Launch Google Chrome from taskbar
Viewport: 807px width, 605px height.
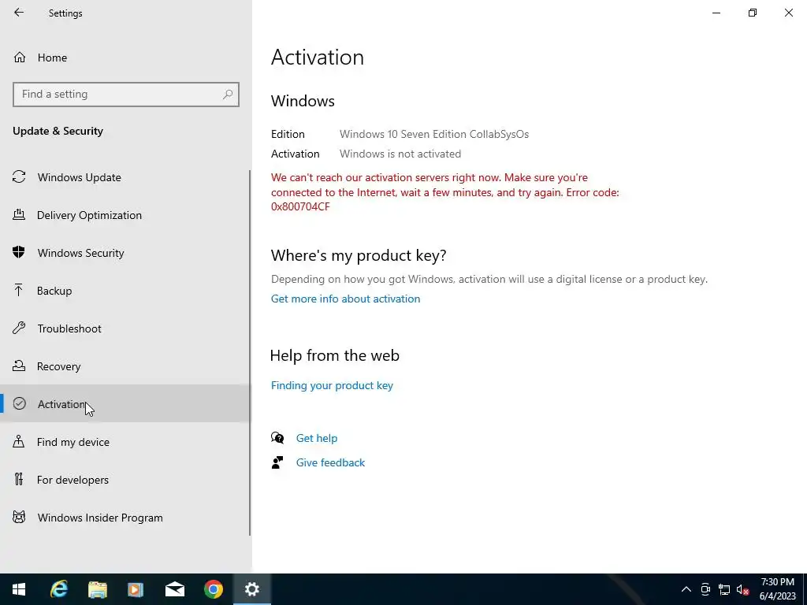pyautogui.click(x=213, y=589)
